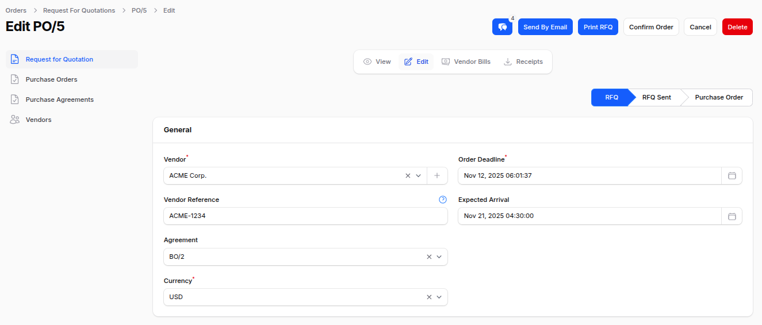The image size is (762, 325).
Task: Open Purchase Agreements in sidebar
Action: [x=72, y=100]
